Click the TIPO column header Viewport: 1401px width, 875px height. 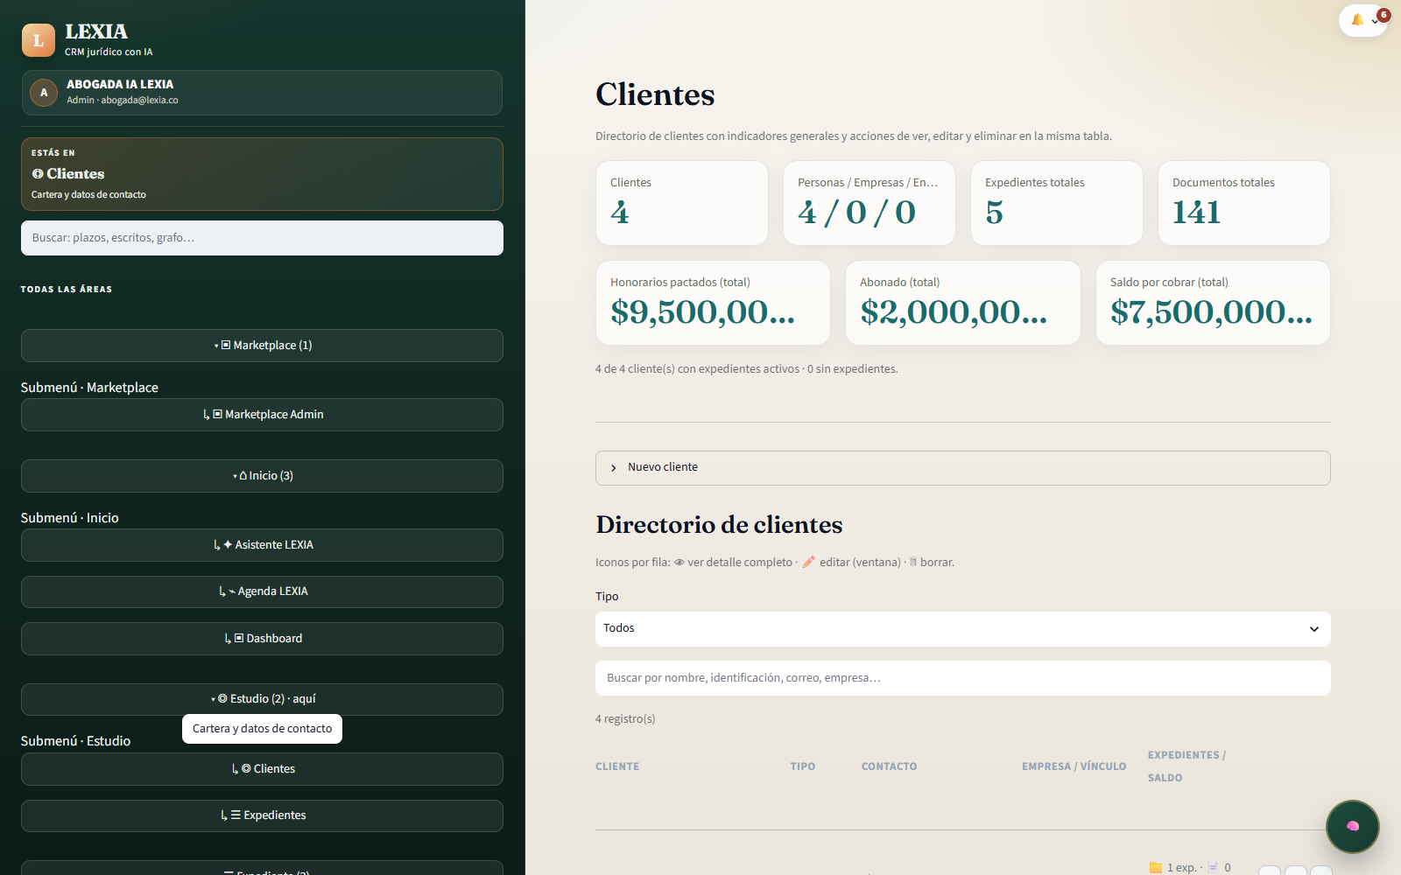[802, 766]
